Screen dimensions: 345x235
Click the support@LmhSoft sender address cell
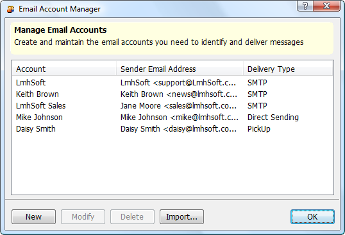pos(178,83)
